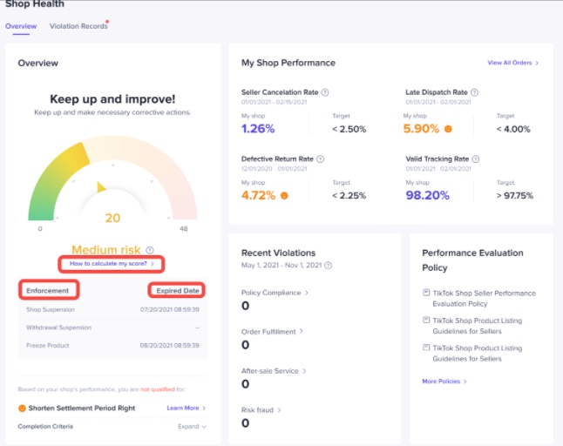Click the Recent Violations help icon

tap(326, 265)
